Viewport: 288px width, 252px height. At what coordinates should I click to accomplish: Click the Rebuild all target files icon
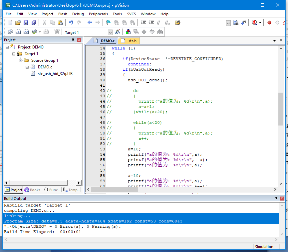pyautogui.click(x=26, y=32)
